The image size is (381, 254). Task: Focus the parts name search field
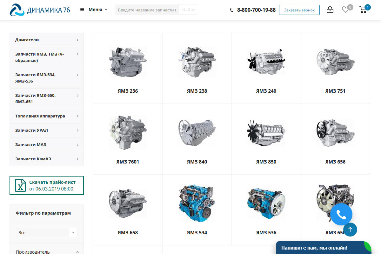[x=147, y=10]
